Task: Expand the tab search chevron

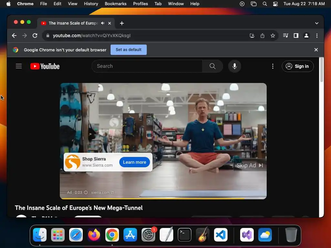Action: click(317, 23)
